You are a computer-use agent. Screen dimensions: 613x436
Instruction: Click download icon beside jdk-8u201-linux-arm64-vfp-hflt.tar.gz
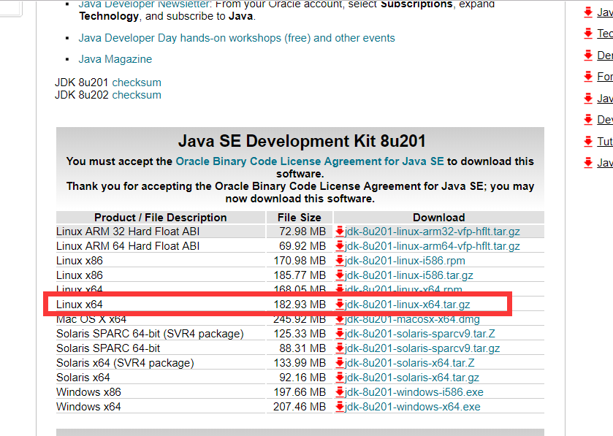pos(339,246)
